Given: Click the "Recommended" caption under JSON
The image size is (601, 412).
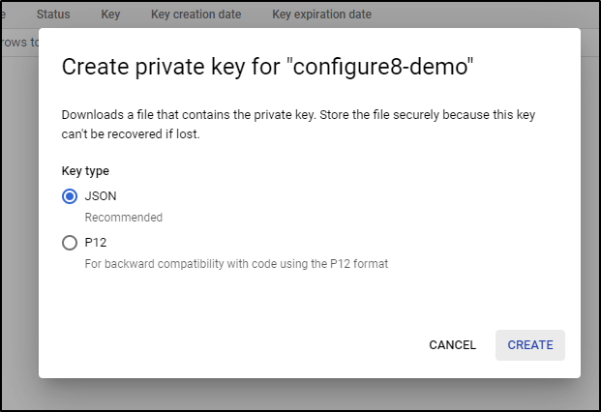Looking at the screenshot, I should coord(124,218).
